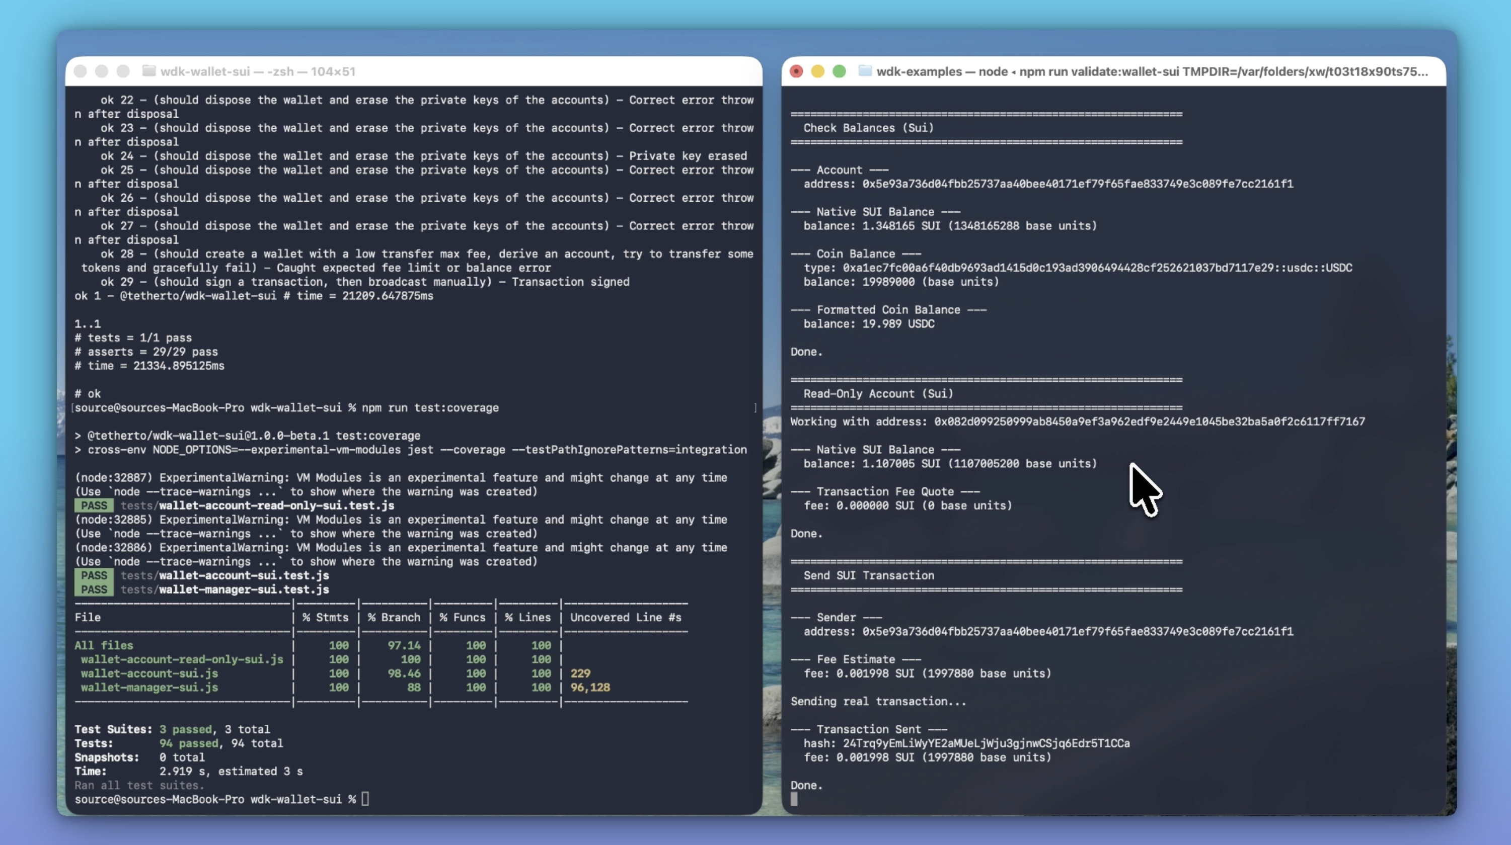Click 'ok 29' transaction signed test line

(365, 282)
